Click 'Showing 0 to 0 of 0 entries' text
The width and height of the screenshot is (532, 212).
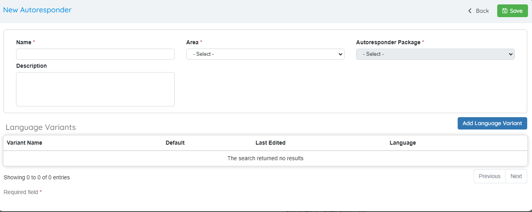[37, 177]
